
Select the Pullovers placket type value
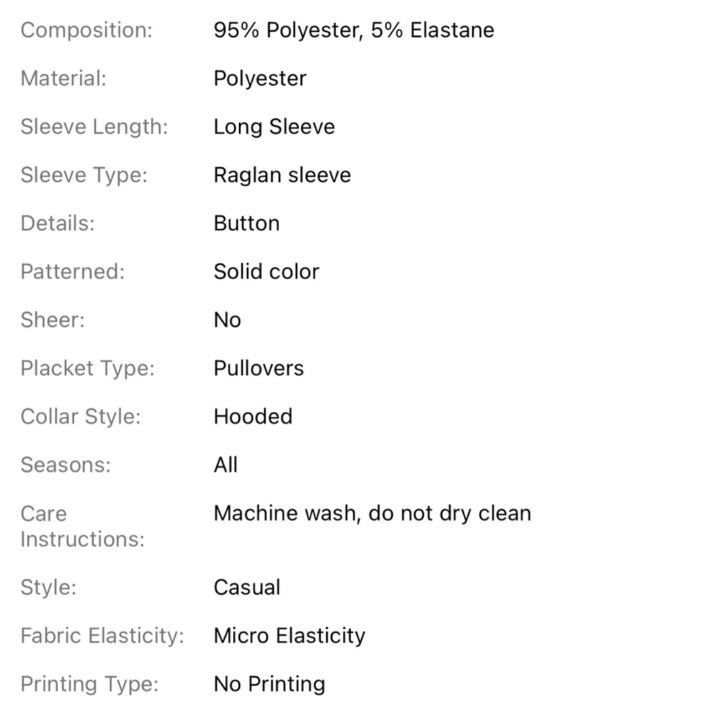pos(259,368)
